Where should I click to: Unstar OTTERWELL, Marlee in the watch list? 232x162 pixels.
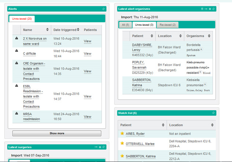pos(122,144)
